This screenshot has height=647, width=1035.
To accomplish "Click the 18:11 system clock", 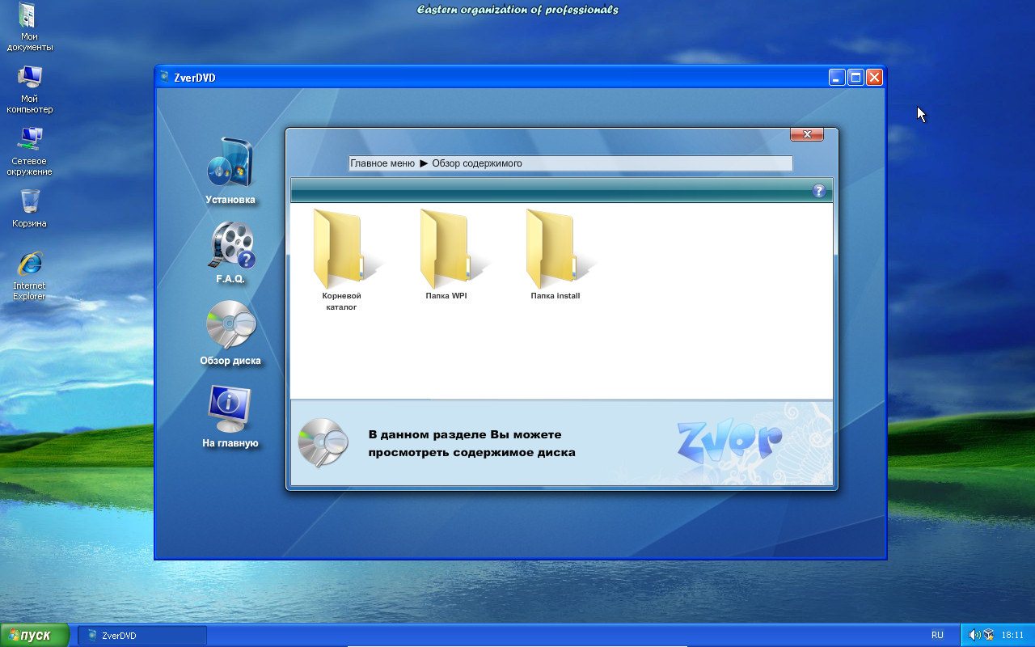I will [x=1013, y=636].
